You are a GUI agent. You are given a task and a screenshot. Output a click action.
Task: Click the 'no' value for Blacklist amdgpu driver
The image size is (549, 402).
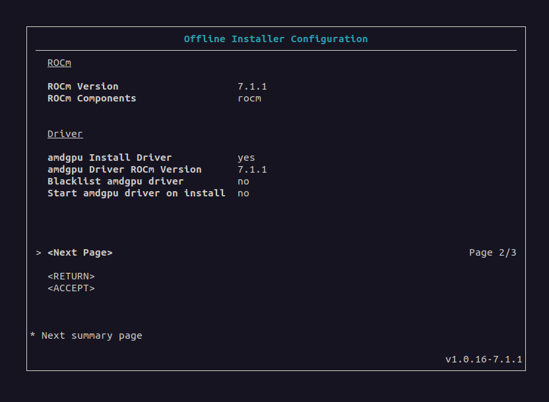[243, 181]
